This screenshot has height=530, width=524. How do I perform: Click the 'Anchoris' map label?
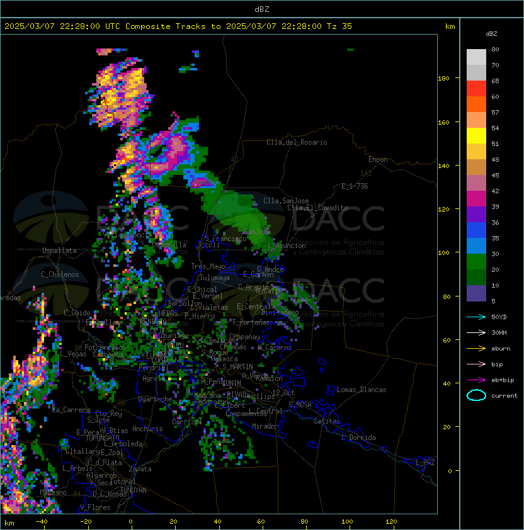147,429
